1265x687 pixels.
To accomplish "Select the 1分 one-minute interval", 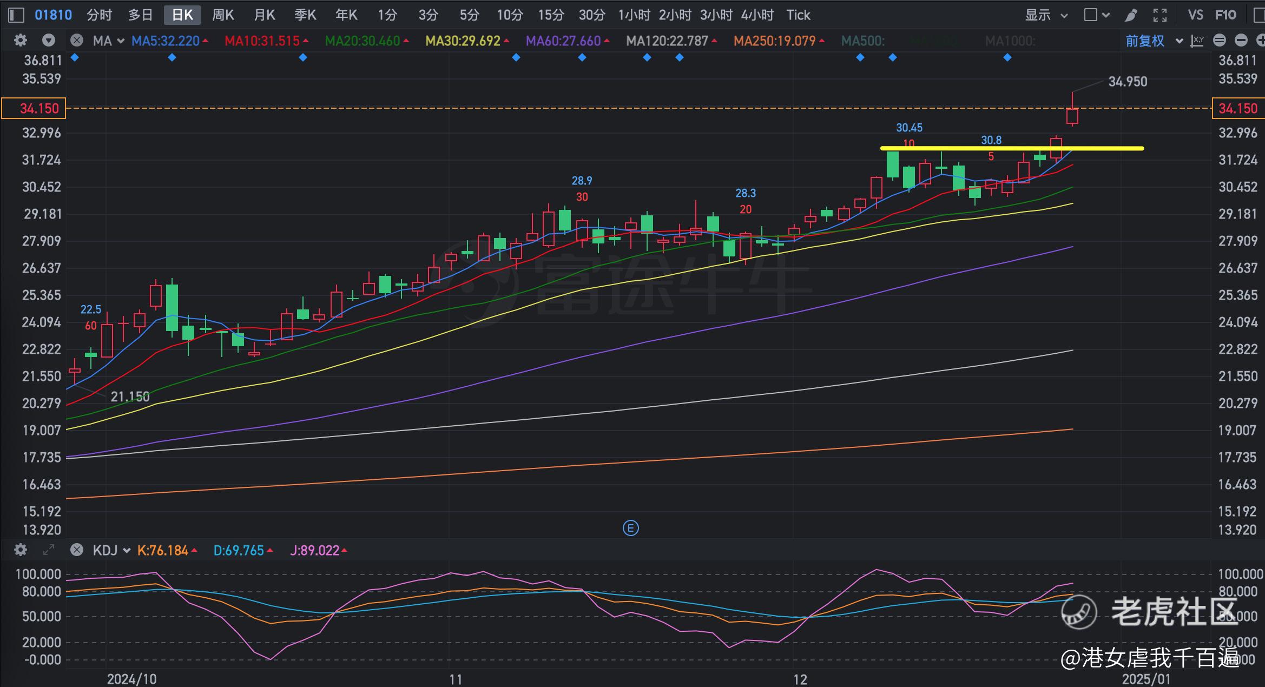I will coord(387,15).
